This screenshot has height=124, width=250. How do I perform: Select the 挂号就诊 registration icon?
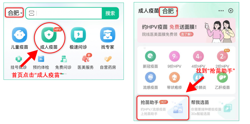tap(19, 59)
